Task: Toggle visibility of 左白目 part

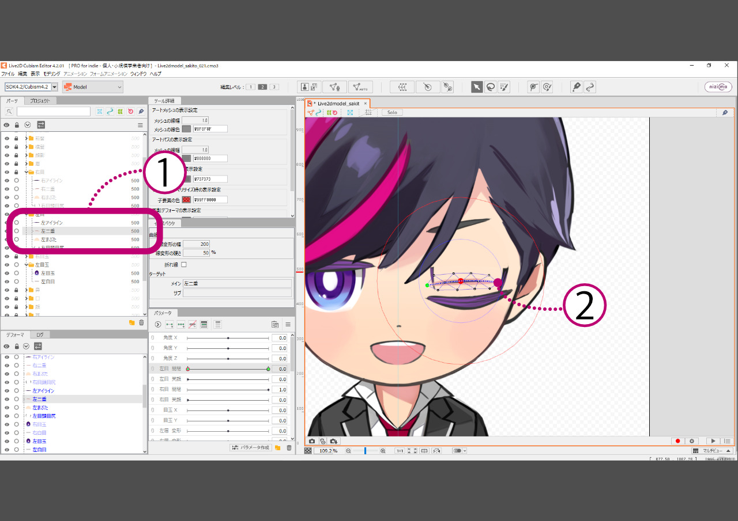Action: tap(7, 282)
